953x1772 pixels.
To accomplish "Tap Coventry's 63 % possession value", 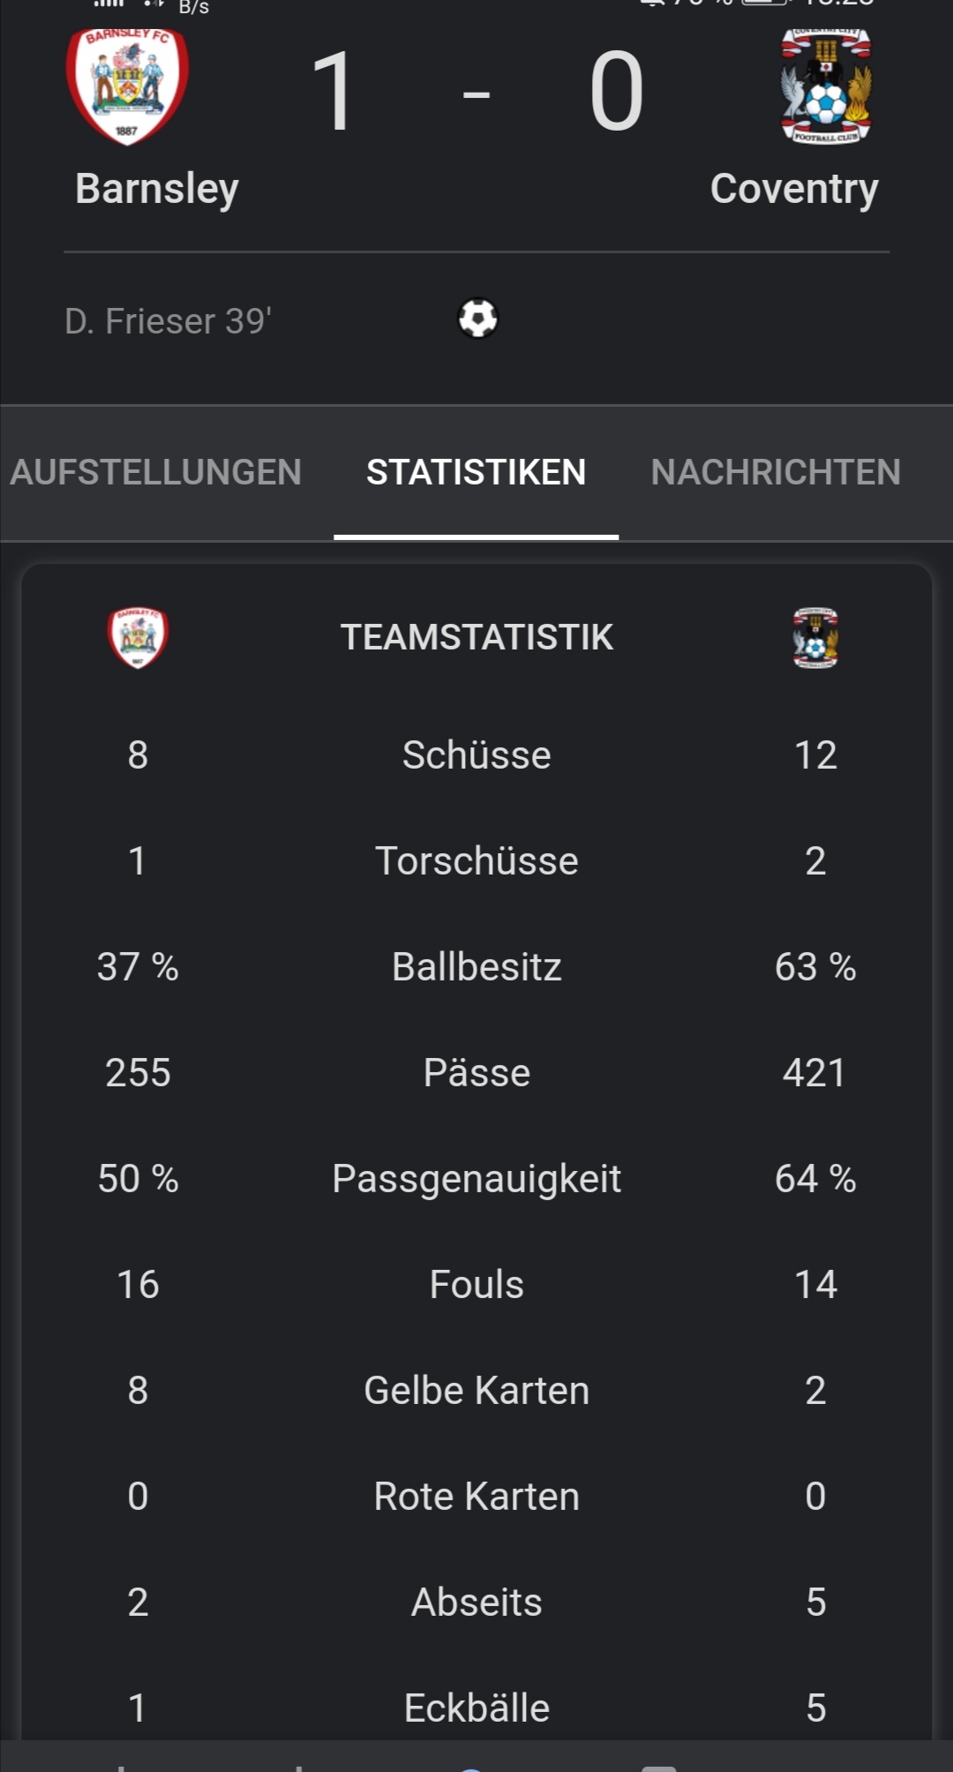I will tap(815, 966).
